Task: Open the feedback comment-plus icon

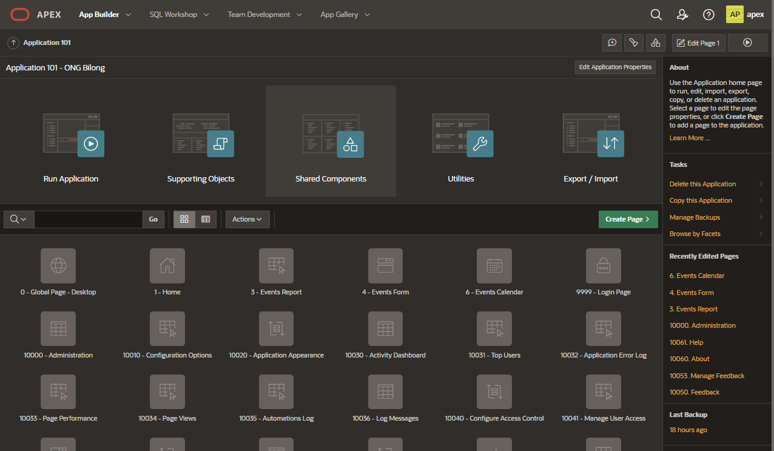Action: (x=612, y=42)
